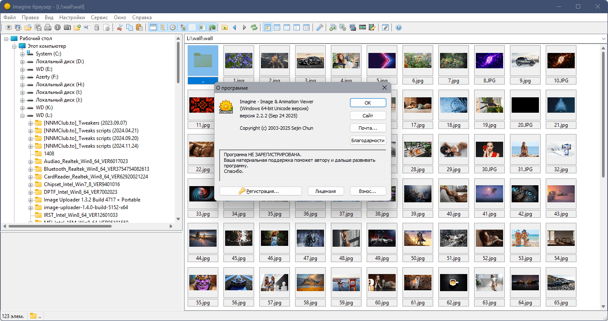The height and width of the screenshot is (321, 608).
Task: Click the screen capture camera icon
Action: tap(352, 27)
